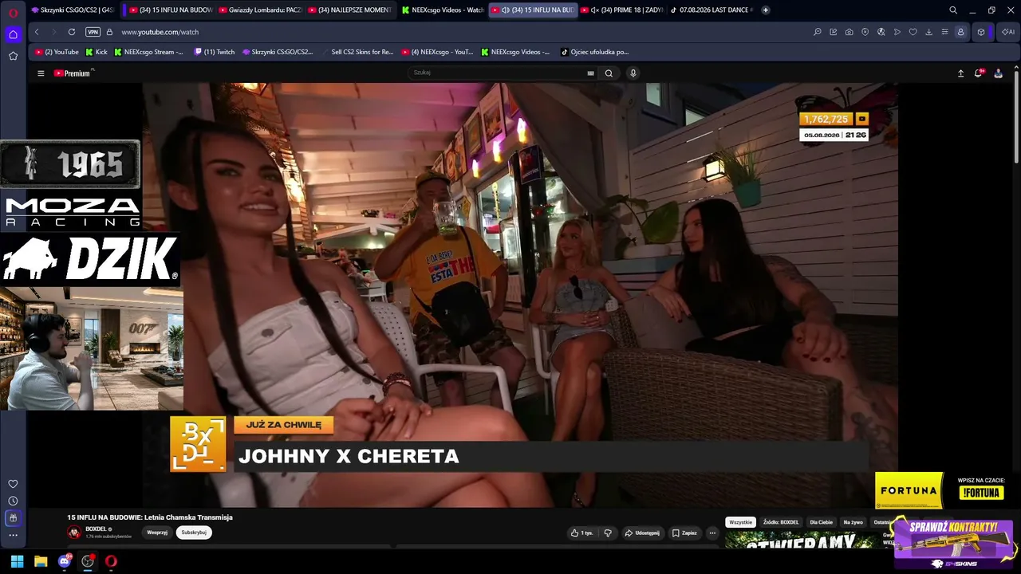Viewport: 1021px width, 574px height.
Task: Submit YouTube search with magnifier button
Action: click(609, 73)
